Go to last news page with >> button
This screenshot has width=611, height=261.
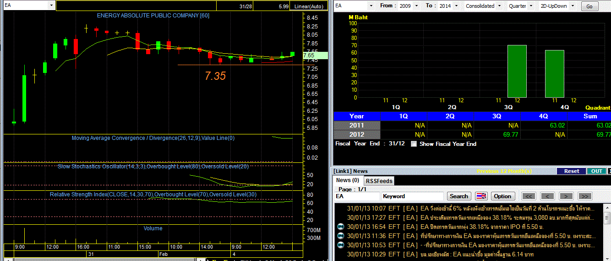[x=585, y=196]
